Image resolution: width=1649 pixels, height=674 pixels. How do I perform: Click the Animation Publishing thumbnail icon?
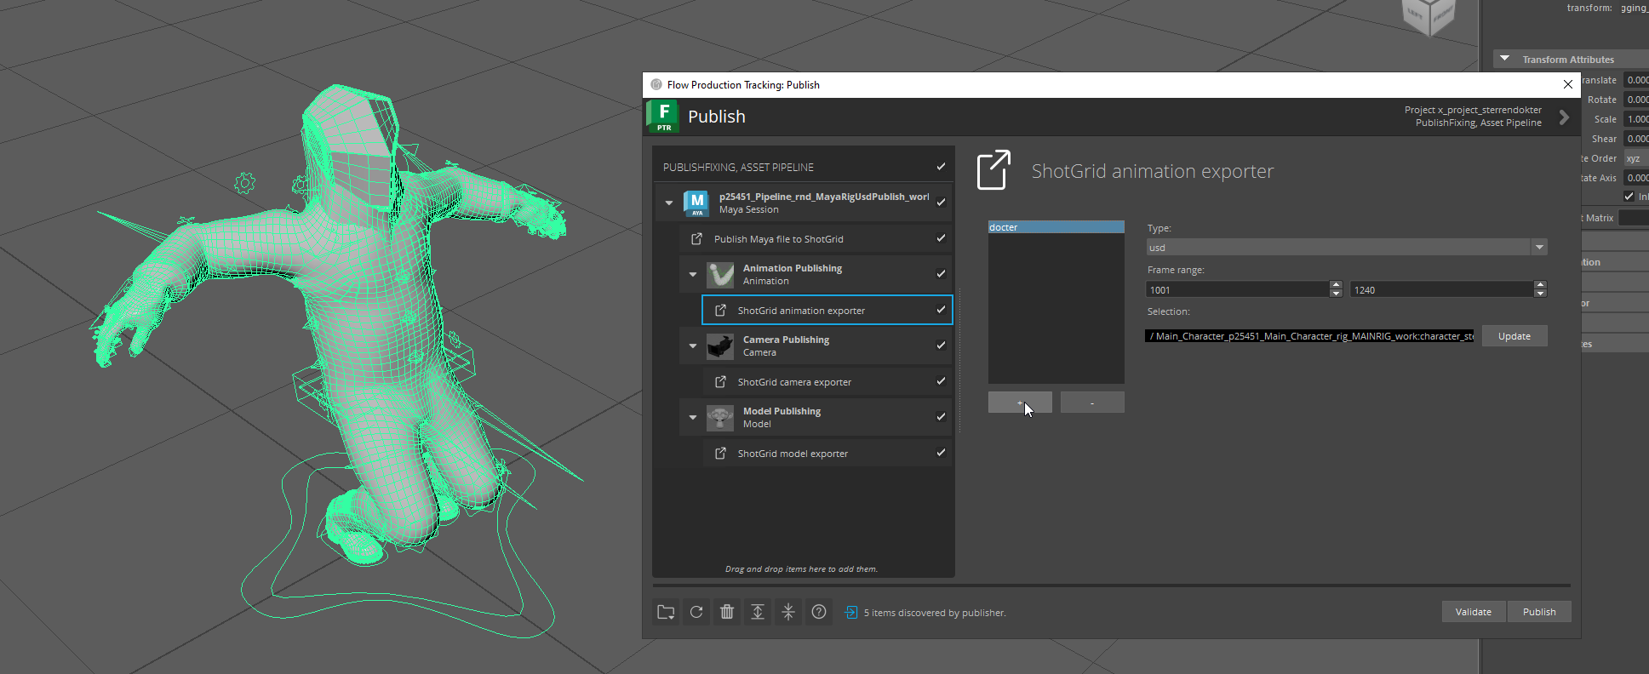point(720,274)
